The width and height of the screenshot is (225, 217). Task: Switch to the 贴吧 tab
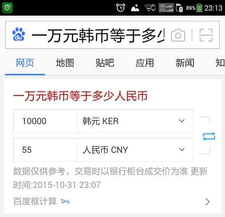click(x=105, y=63)
